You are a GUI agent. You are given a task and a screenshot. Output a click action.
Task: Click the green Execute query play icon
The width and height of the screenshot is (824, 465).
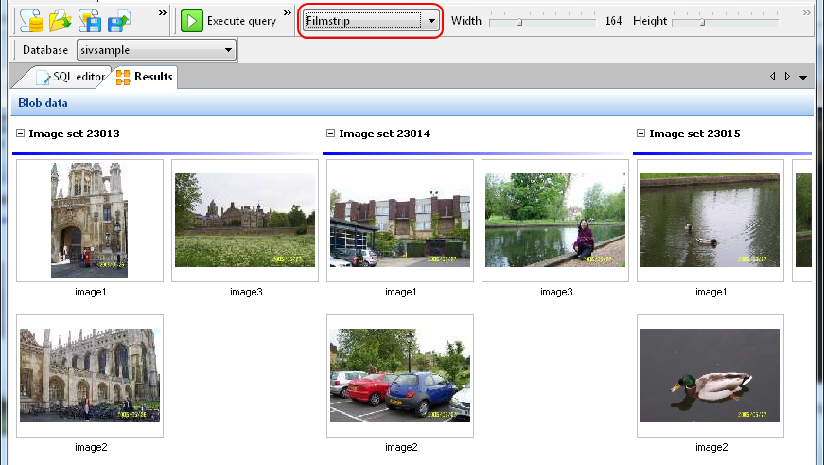[x=192, y=21]
